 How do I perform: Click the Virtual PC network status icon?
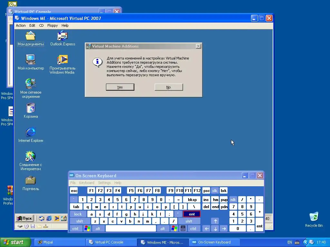pyautogui.click(x=45, y=226)
